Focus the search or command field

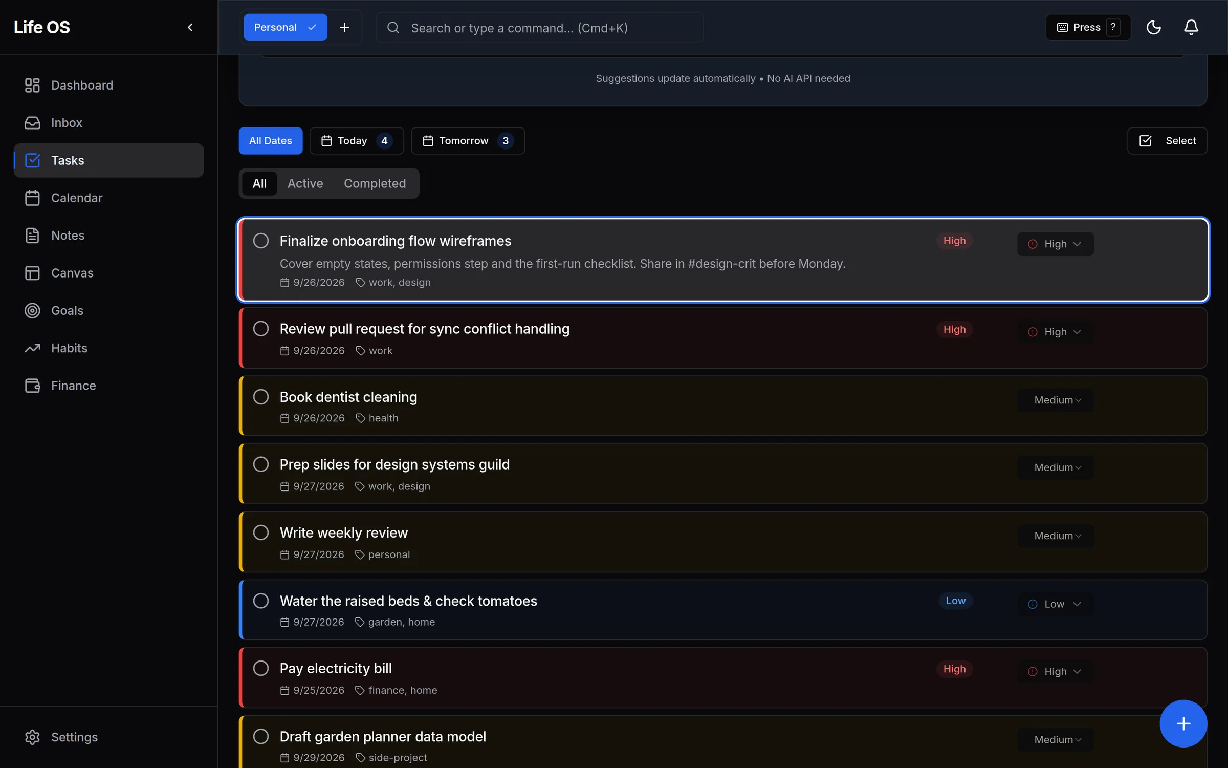539,27
